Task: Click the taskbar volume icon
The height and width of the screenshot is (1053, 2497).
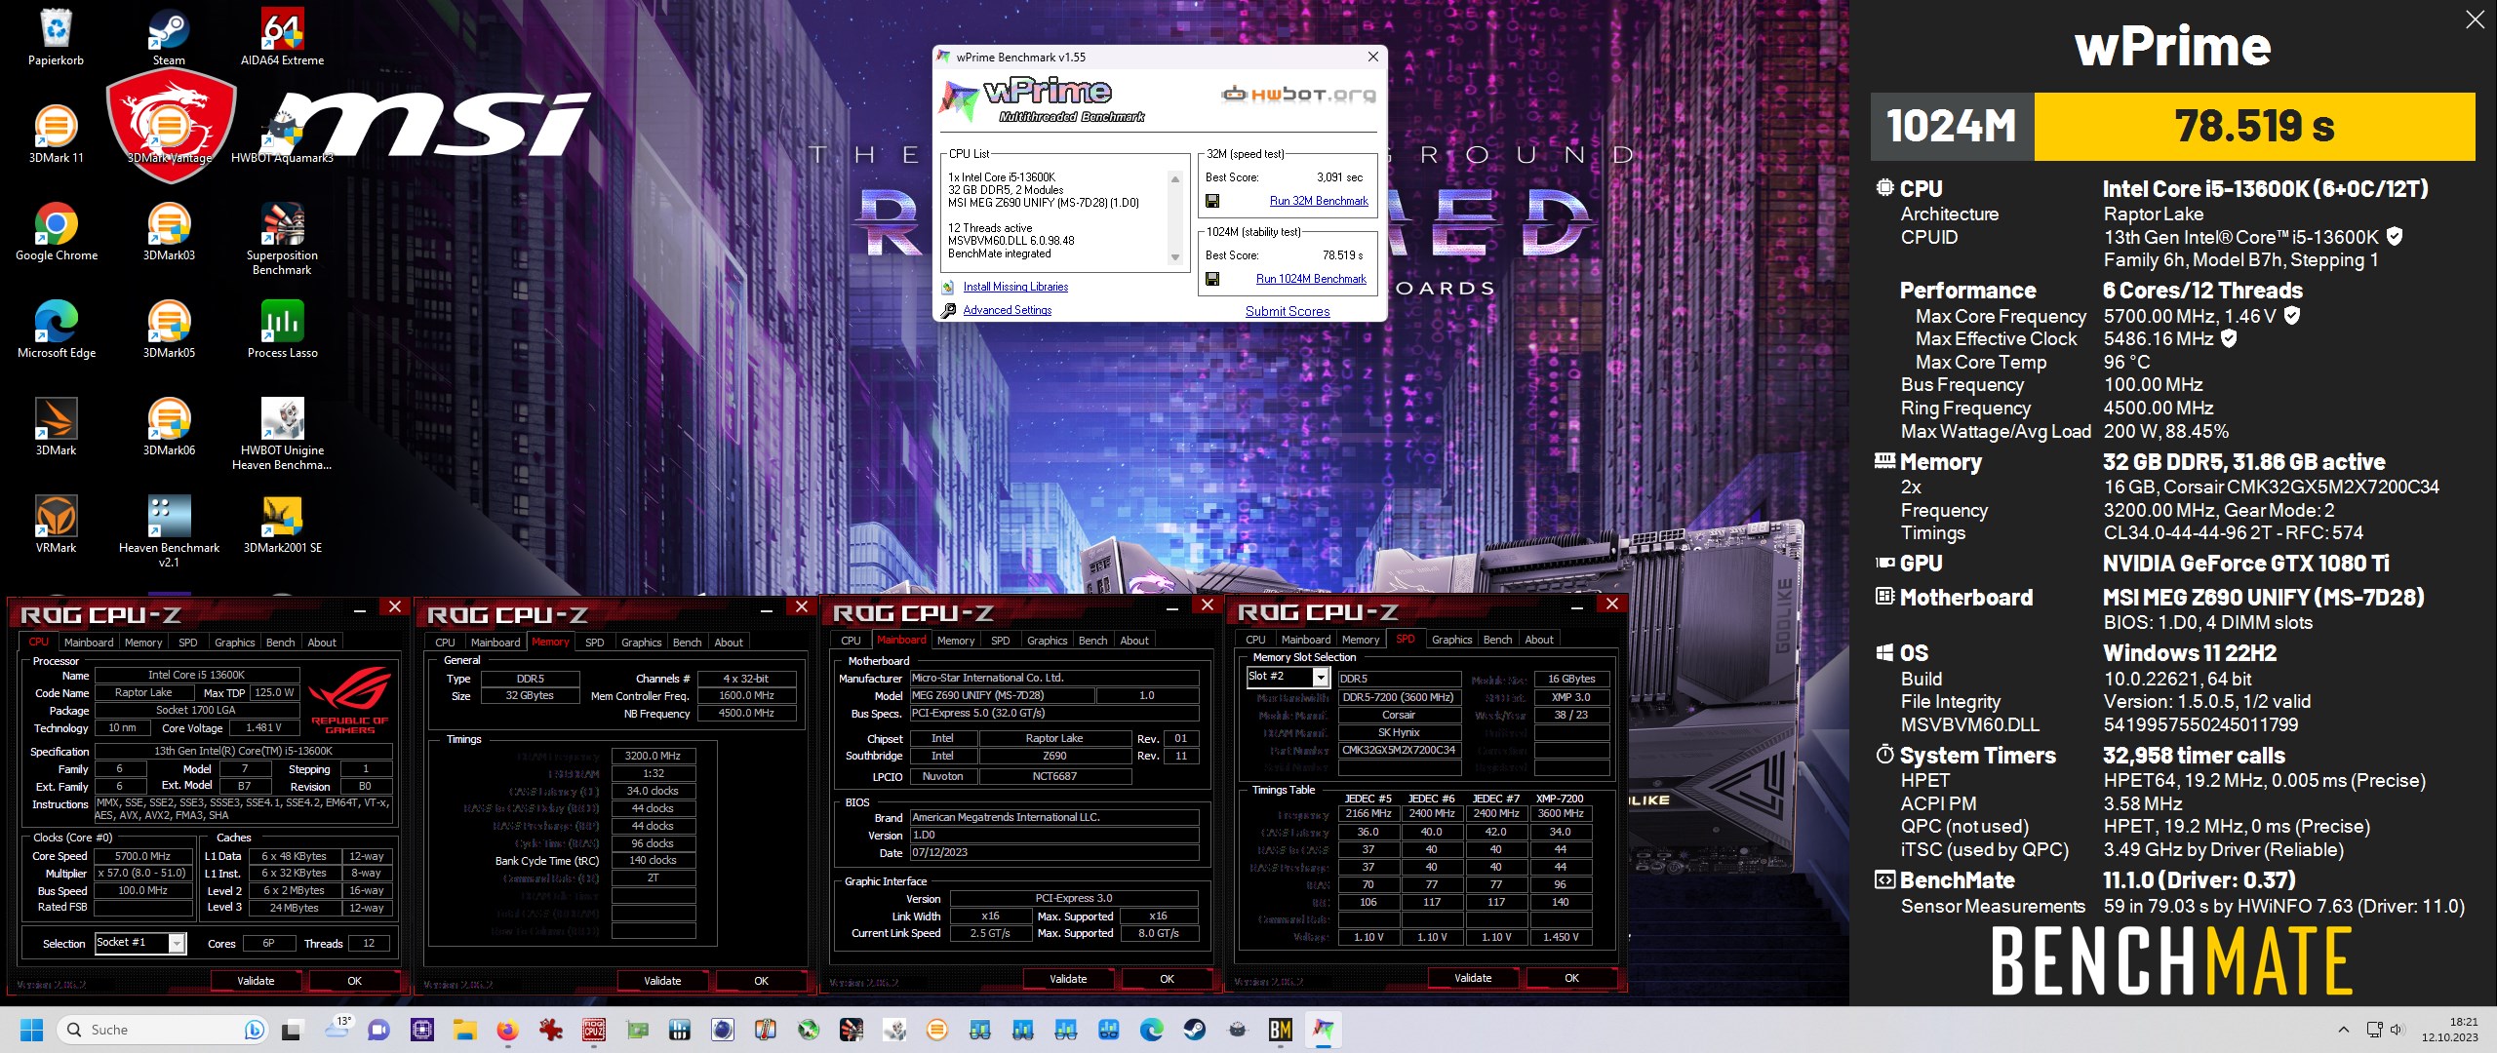Action: pos(2397,1030)
